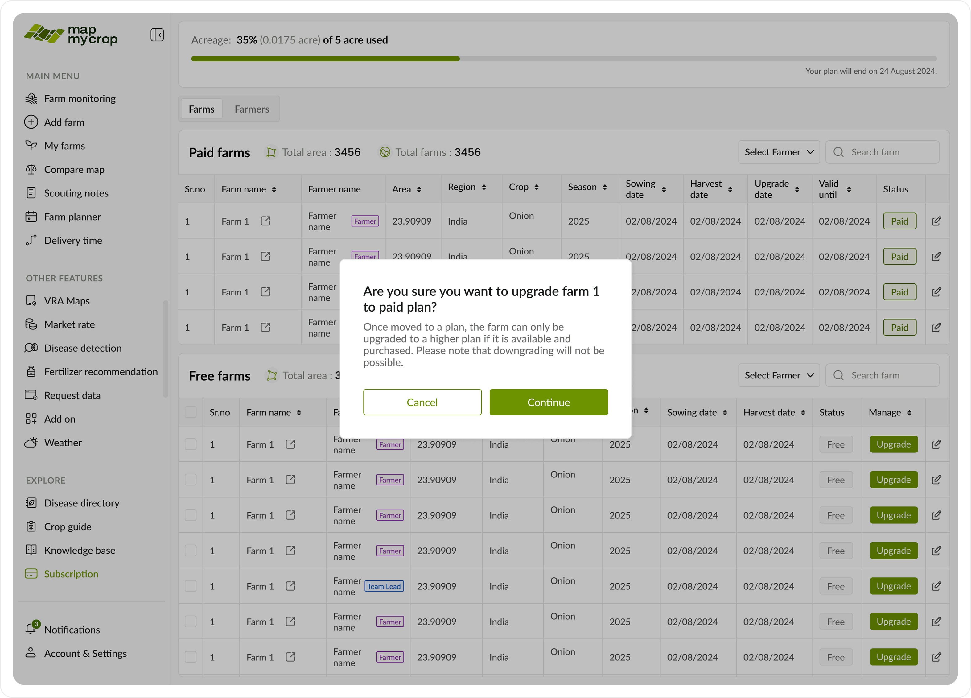Collapse the sidebar panel icon
Image resolution: width=971 pixels, height=698 pixels.
coord(157,35)
